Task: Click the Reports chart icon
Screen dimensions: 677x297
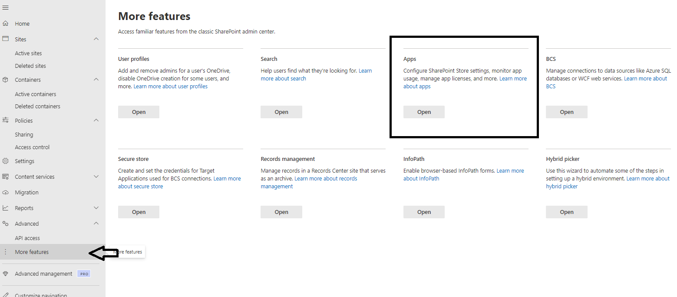Action: [6, 208]
